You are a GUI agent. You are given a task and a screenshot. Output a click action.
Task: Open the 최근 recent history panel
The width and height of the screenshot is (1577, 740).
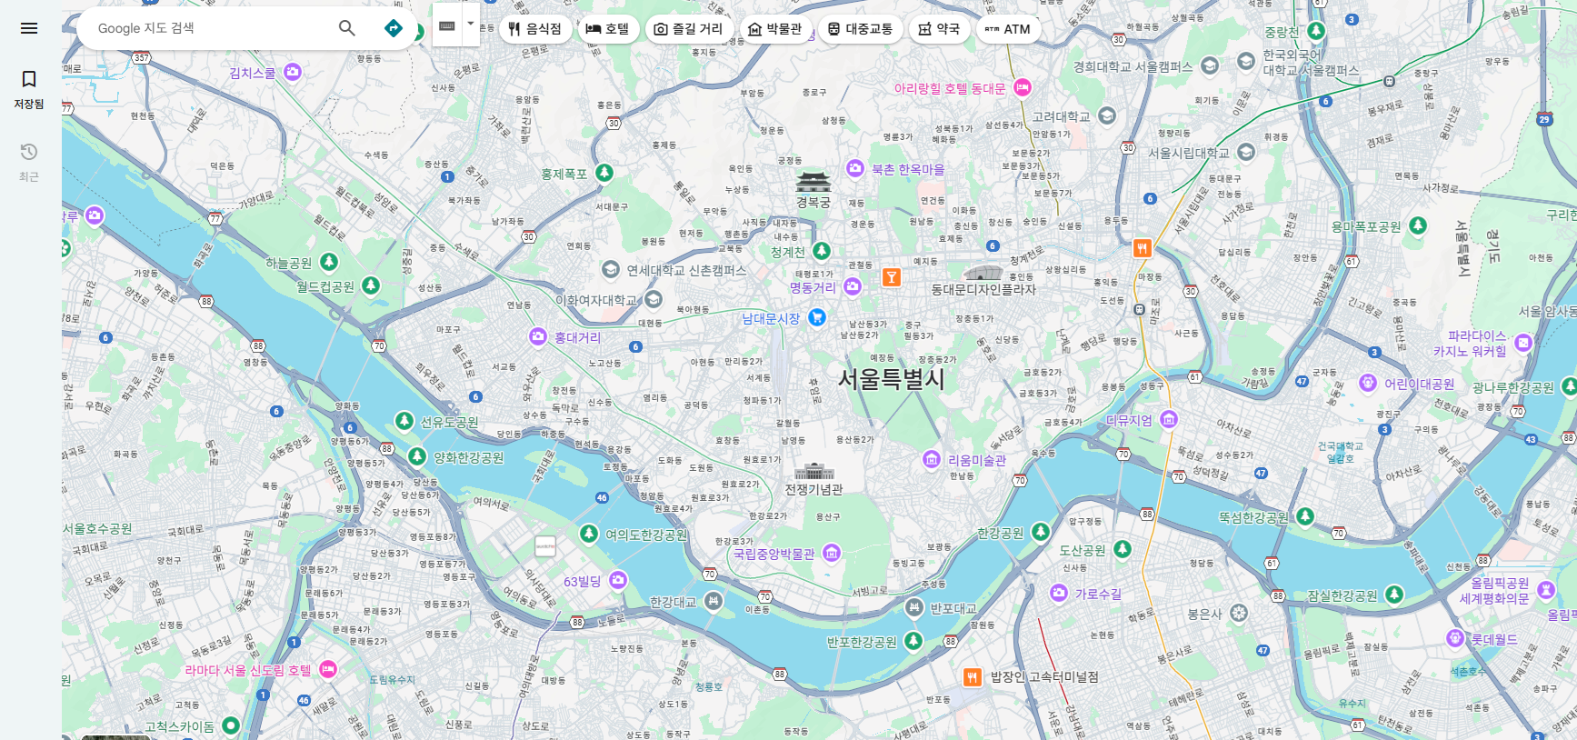click(x=29, y=162)
